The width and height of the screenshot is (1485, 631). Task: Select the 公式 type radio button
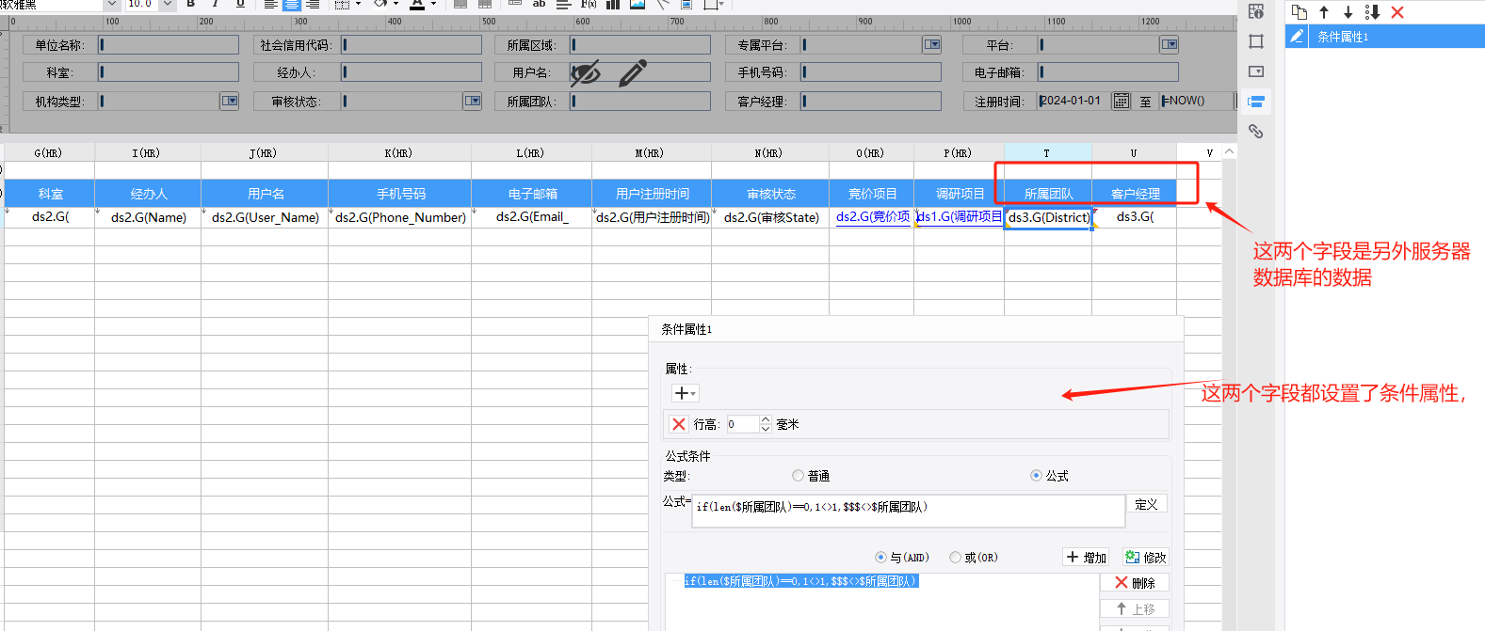1036,476
